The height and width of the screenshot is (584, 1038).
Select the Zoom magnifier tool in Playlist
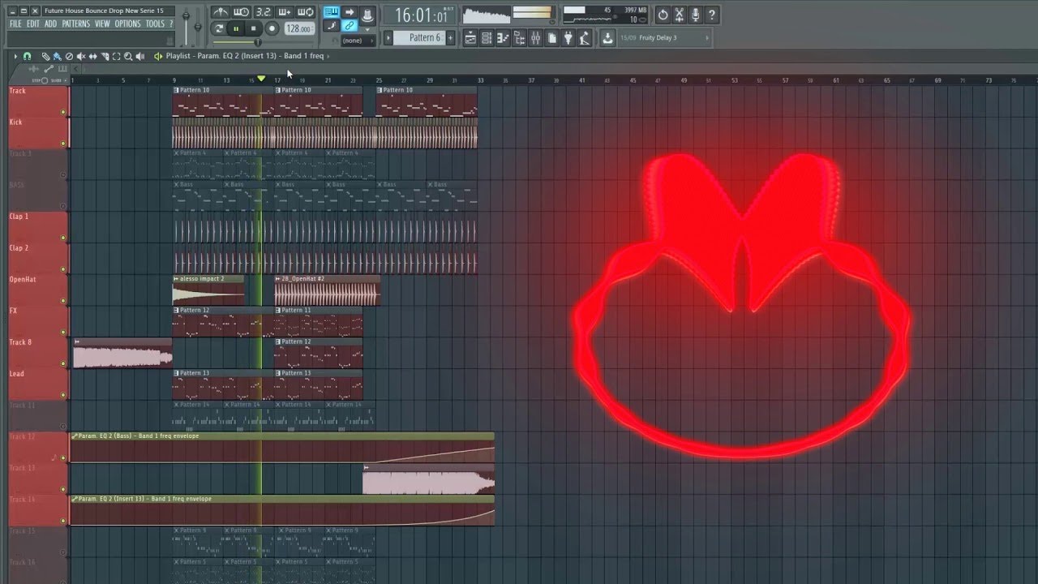[128, 56]
